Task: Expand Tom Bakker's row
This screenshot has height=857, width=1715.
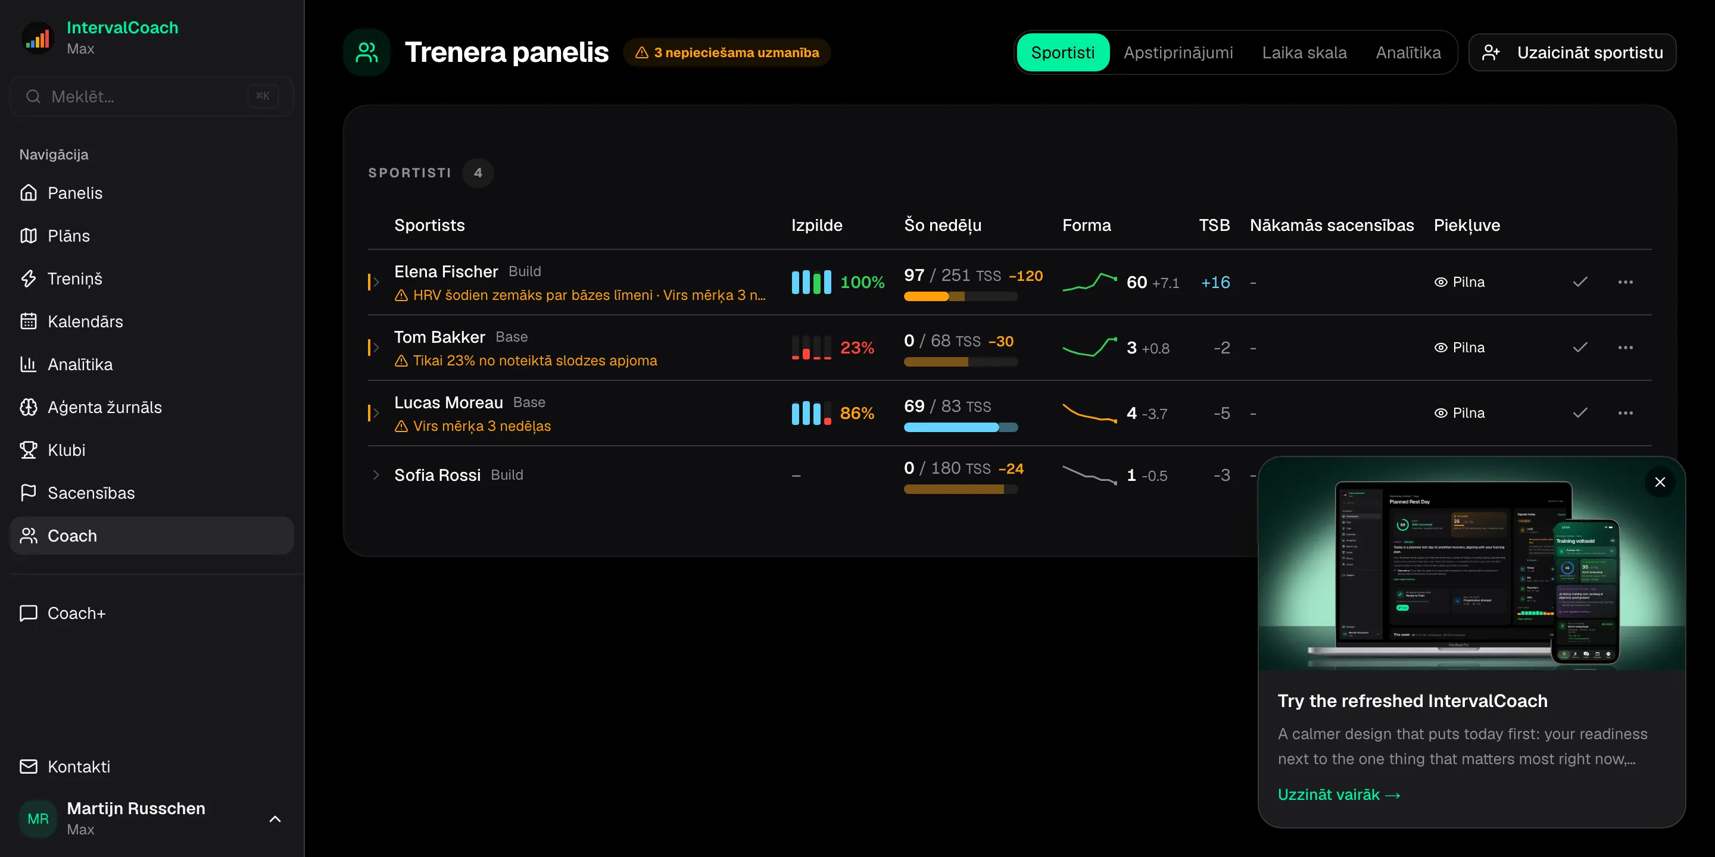Action: point(376,348)
